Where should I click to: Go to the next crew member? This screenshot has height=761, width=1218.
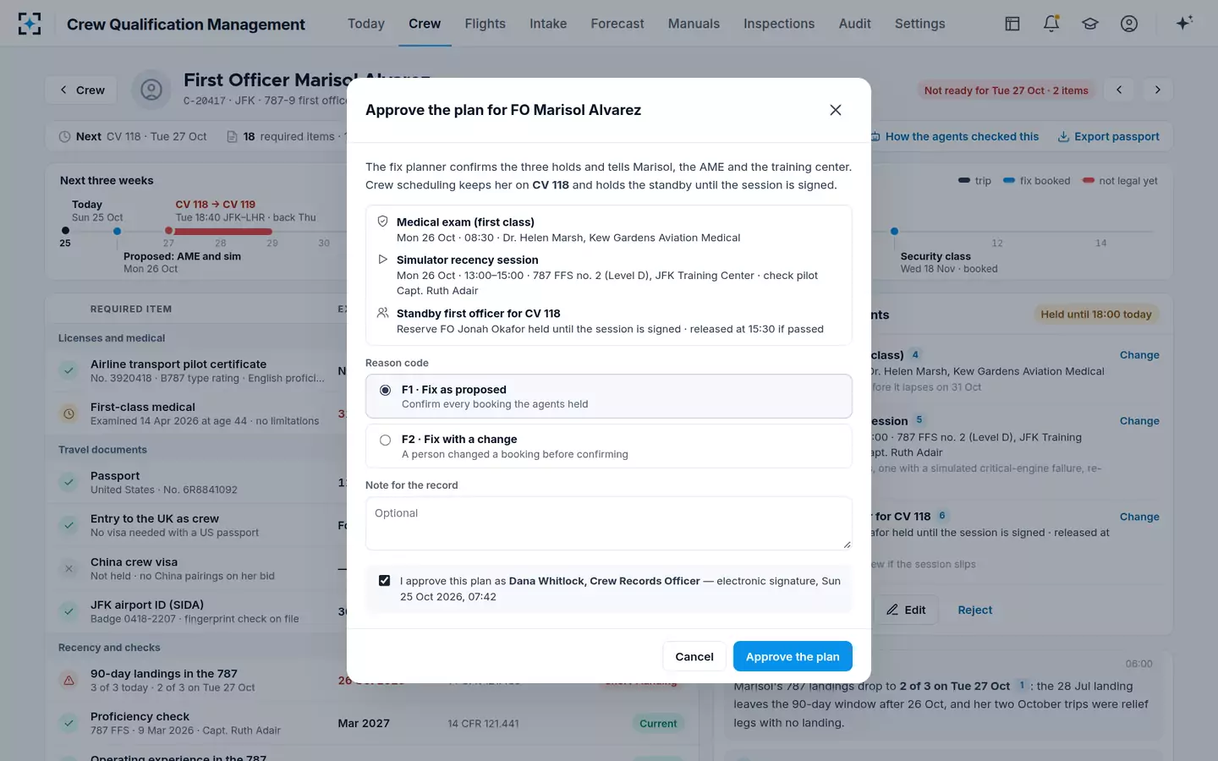click(1158, 90)
